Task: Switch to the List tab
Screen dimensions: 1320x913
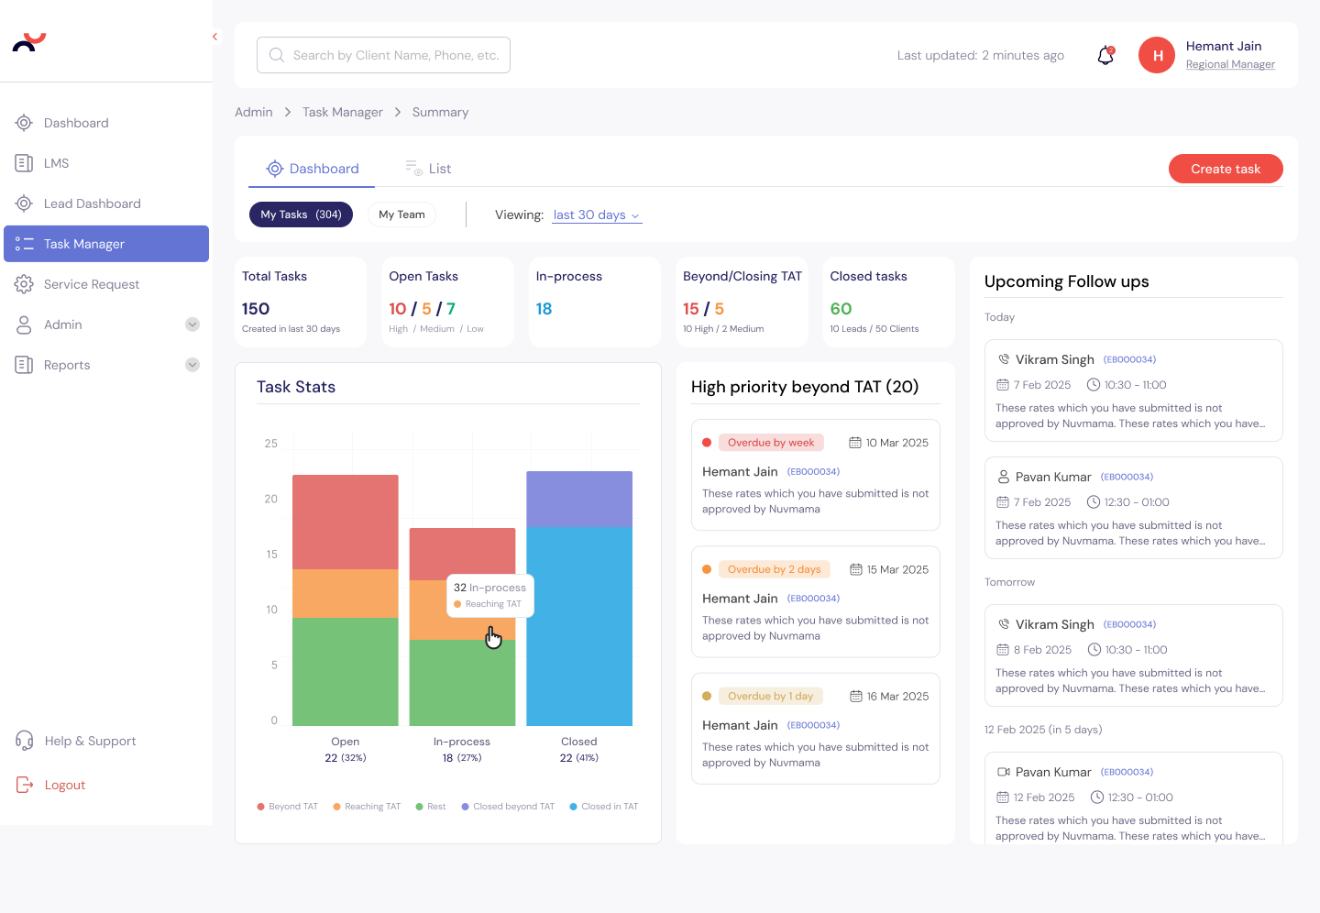Action: pos(429,169)
